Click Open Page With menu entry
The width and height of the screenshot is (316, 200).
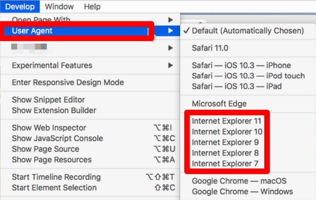(x=90, y=20)
